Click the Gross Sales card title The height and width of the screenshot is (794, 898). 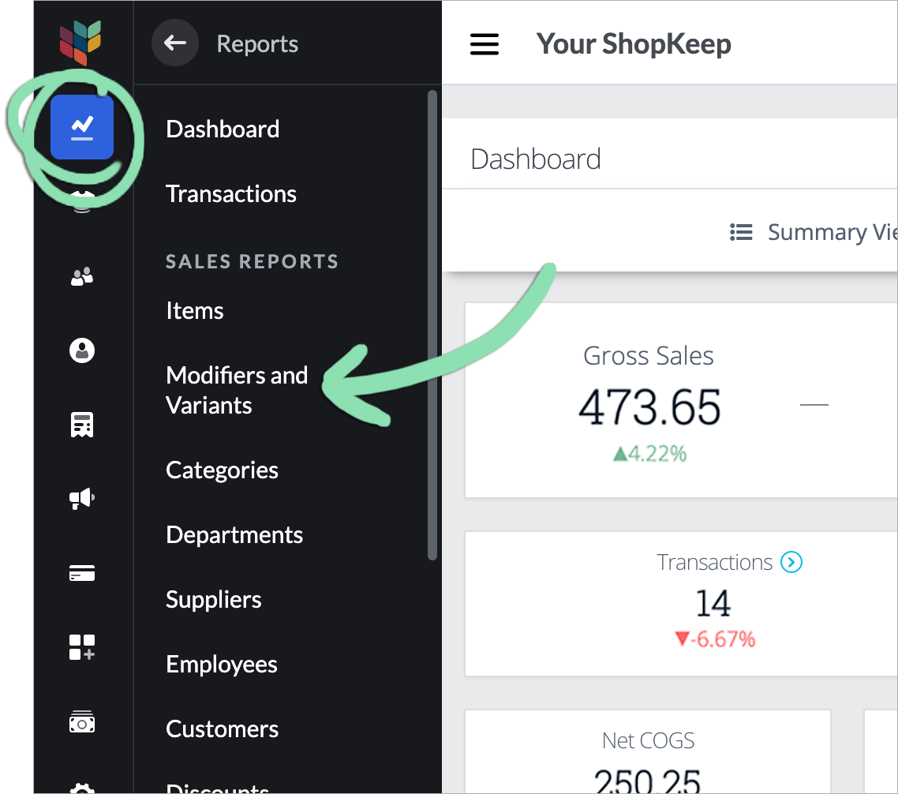click(649, 356)
